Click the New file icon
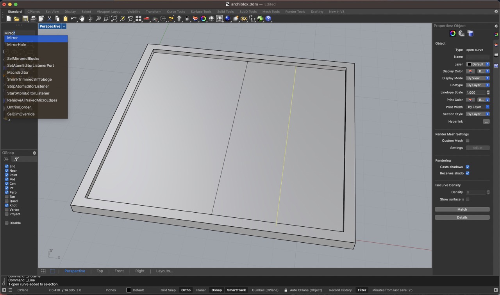The image size is (500, 295). point(9,19)
